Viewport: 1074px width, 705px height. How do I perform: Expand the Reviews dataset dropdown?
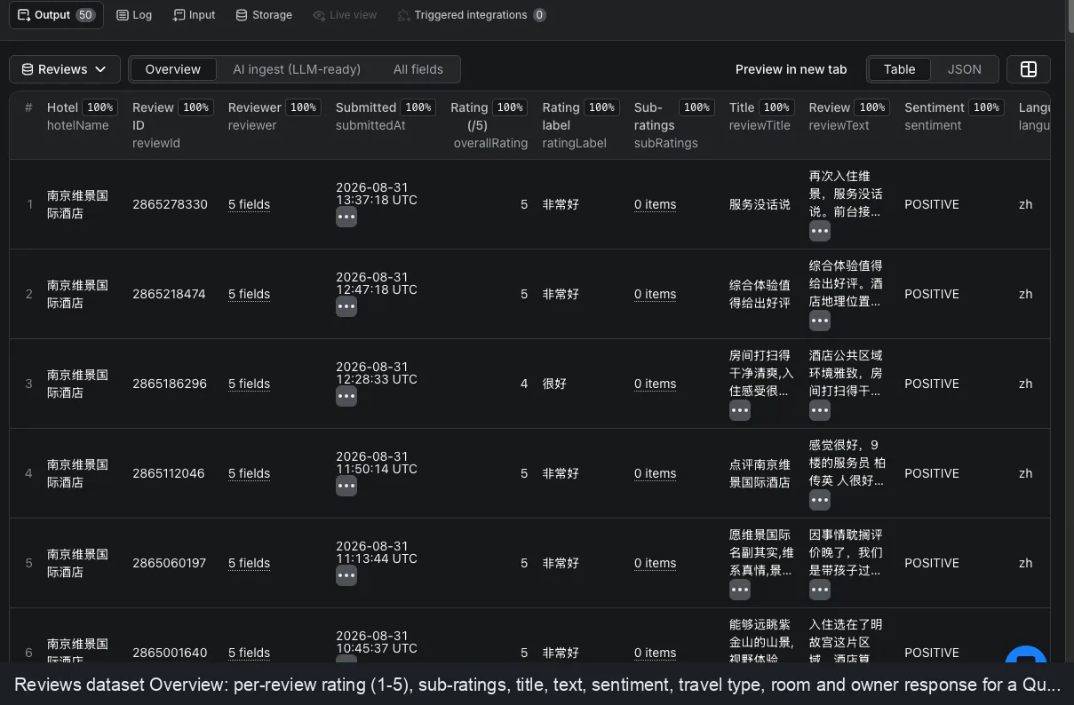pyautogui.click(x=64, y=69)
